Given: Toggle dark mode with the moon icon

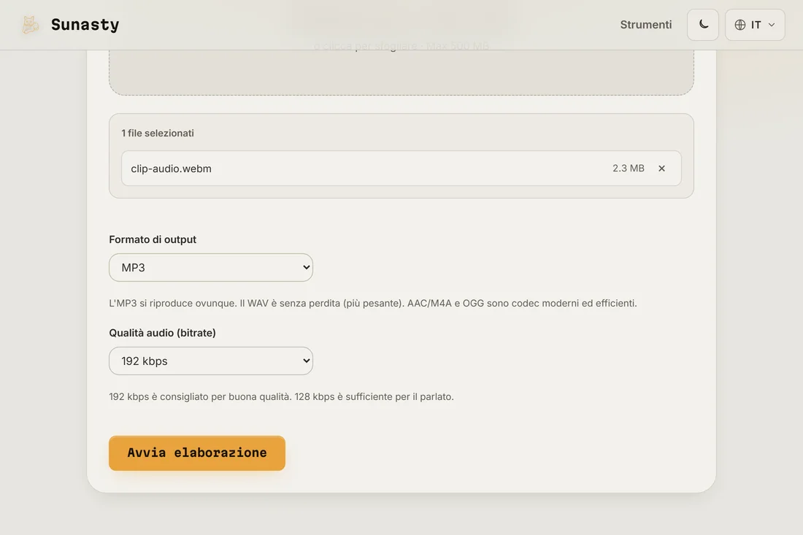Looking at the screenshot, I should [x=702, y=25].
